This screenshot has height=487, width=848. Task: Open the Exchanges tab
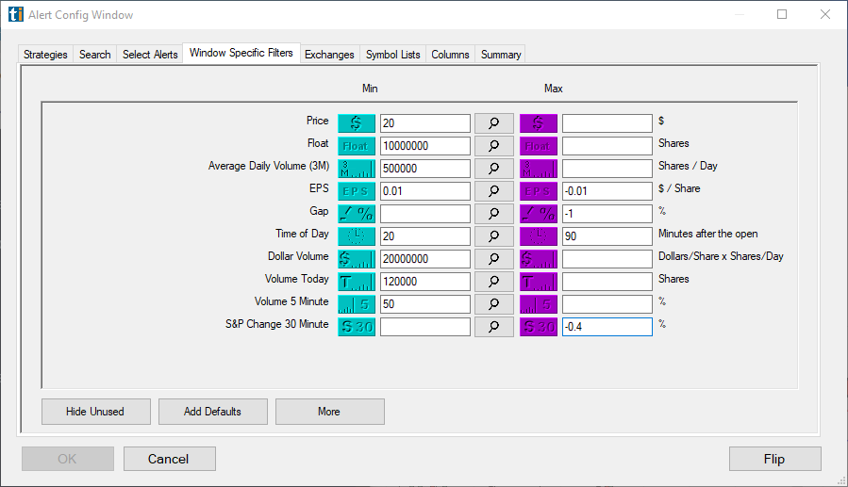pos(329,55)
